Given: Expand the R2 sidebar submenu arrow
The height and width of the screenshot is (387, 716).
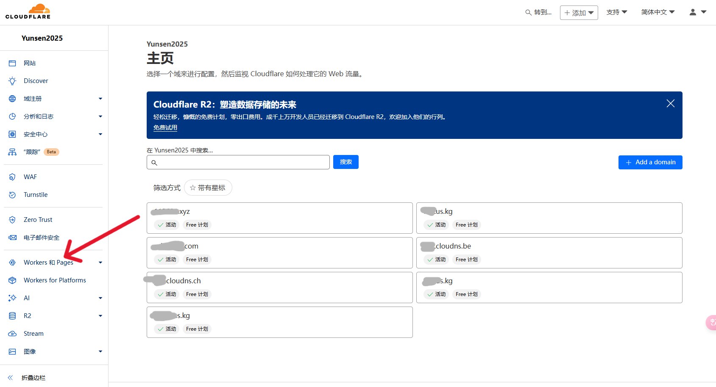Looking at the screenshot, I should click(x=100, y=316).
